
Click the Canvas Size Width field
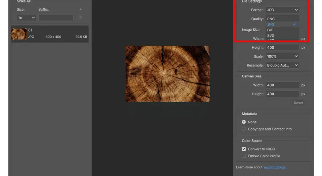[x=282, y=85]
